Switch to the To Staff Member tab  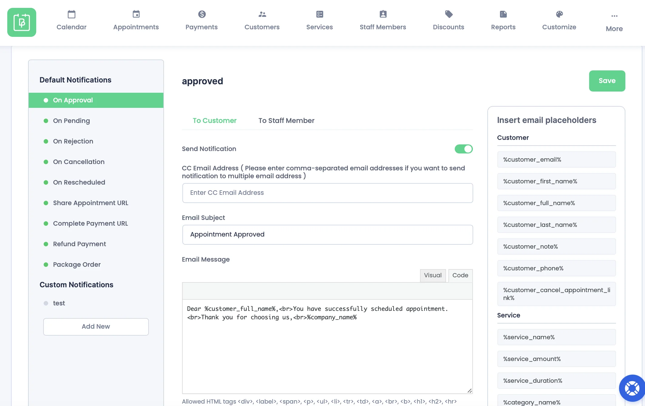tap(286, 121)
